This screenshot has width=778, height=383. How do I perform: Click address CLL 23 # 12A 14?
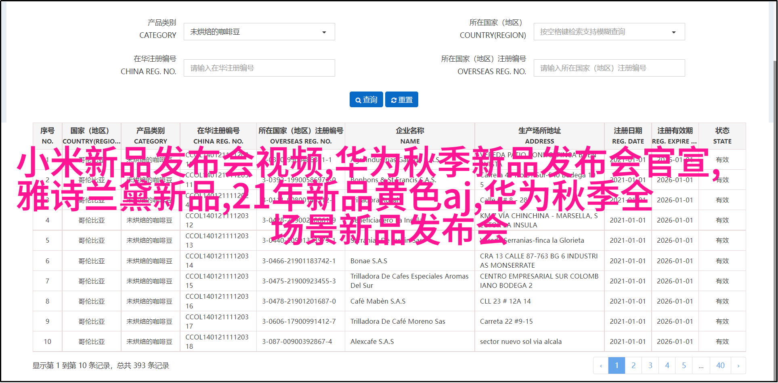pos(505,301)
